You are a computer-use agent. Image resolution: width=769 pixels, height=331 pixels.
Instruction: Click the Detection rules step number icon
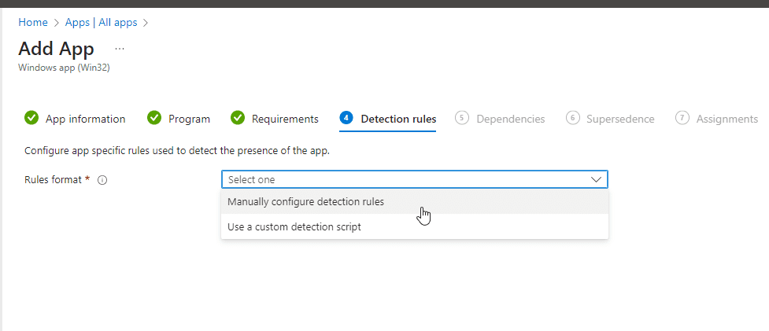pyautogui.click(x=346, y=118)
